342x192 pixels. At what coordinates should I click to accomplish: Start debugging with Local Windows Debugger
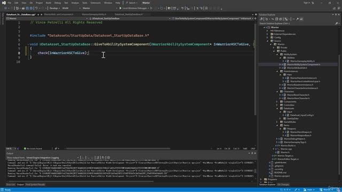(134, 8)
